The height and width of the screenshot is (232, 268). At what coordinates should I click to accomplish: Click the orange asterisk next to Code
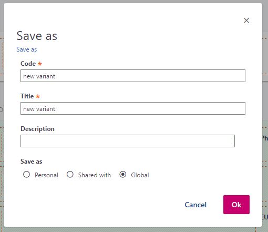tap(40, 64)
